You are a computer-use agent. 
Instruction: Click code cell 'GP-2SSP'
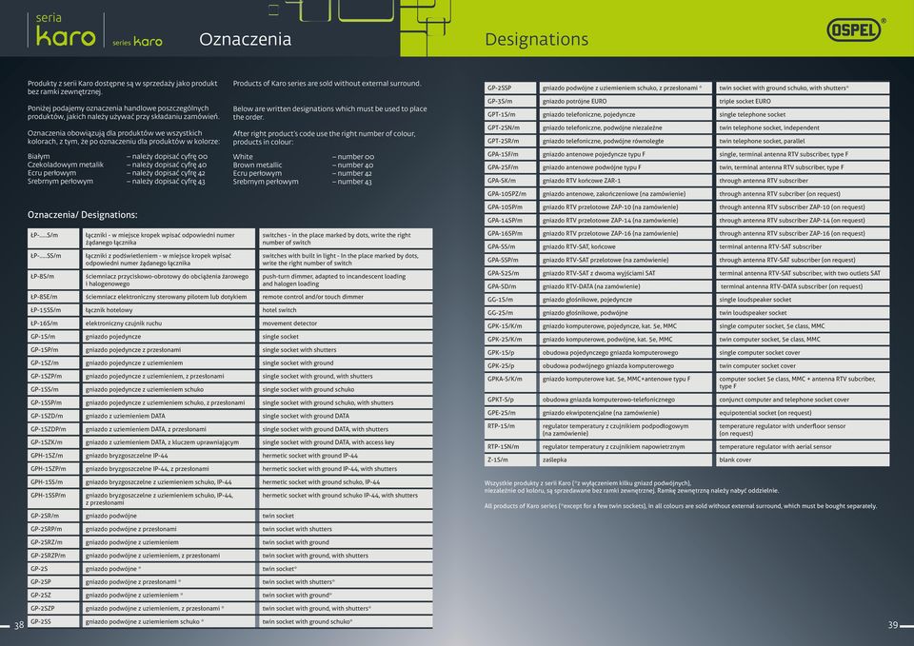tap(510, 88)
